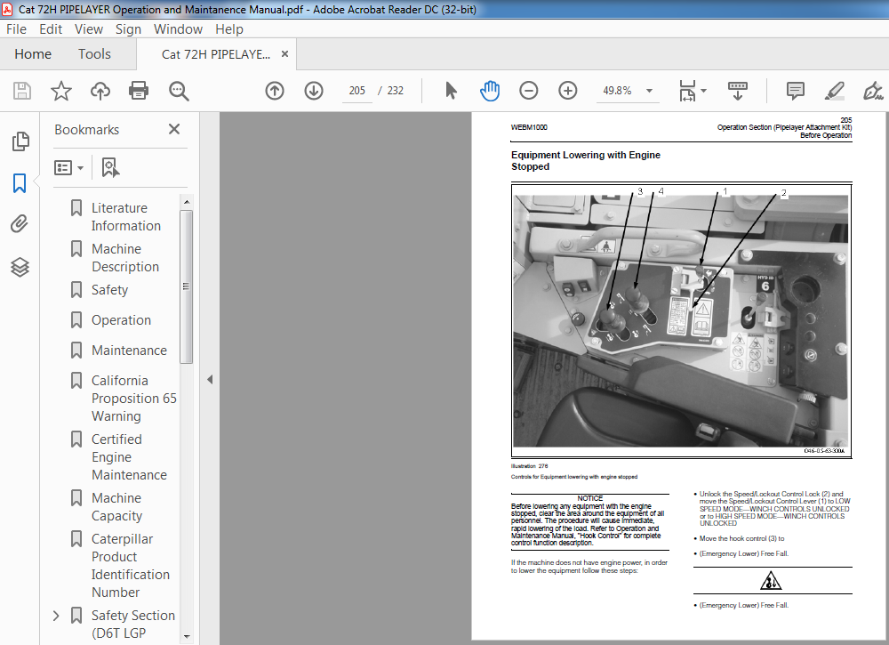
Task: Click the cloud upload icon
Action: coord(100,91)
